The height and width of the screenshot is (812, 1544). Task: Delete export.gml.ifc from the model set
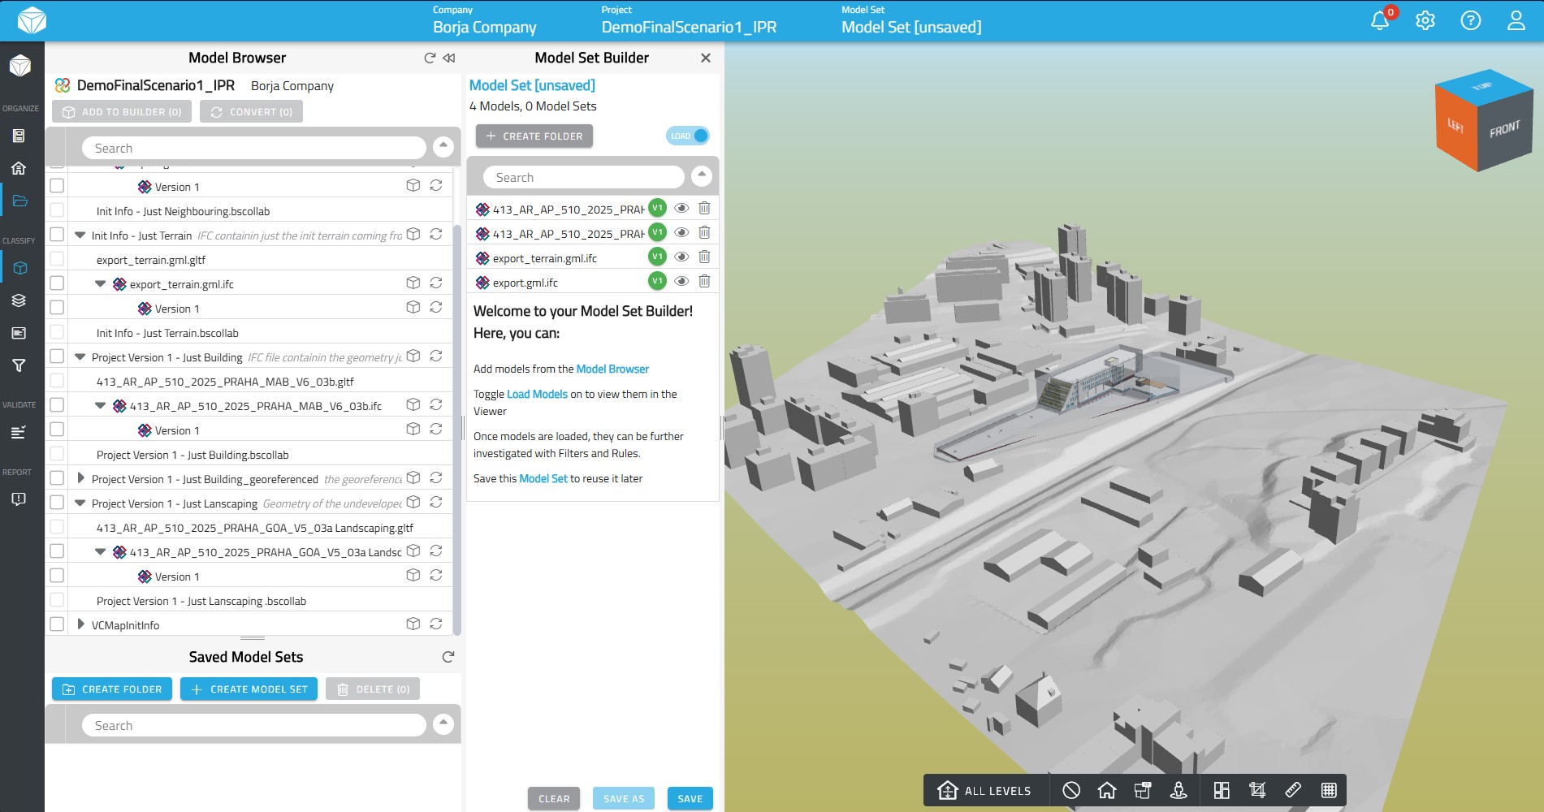704,281
